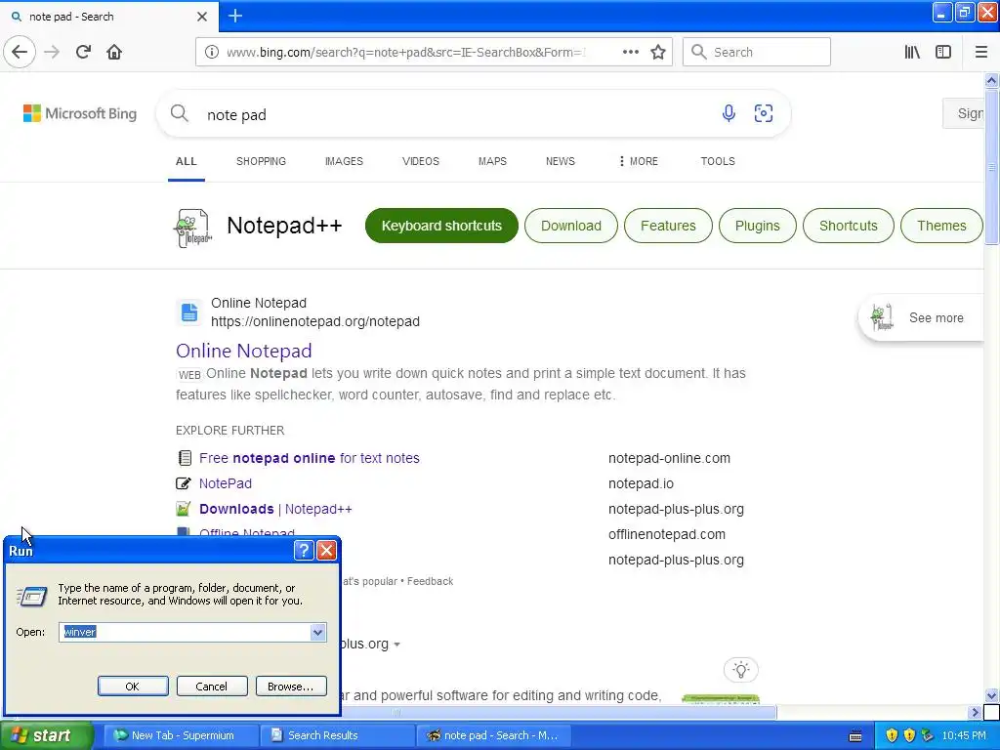Focus the browser toolbar Search field
Screen dimensions: 1000x750
tap(757, 52)
